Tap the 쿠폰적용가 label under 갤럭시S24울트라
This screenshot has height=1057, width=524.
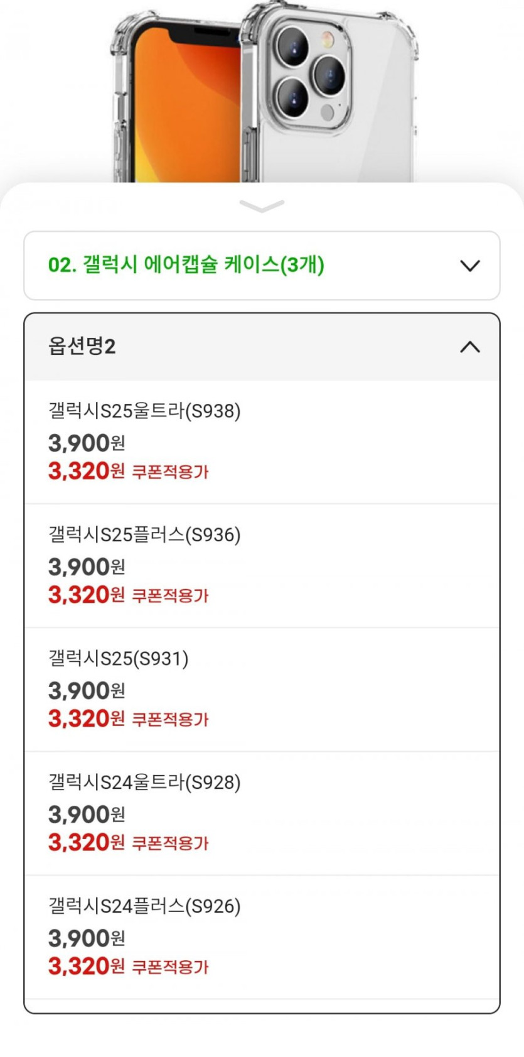pos(170,843)
